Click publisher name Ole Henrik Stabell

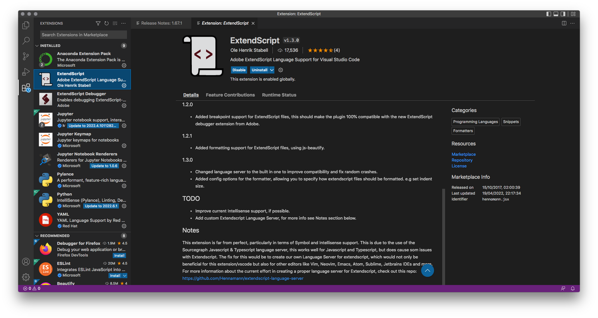click(249, 50)
